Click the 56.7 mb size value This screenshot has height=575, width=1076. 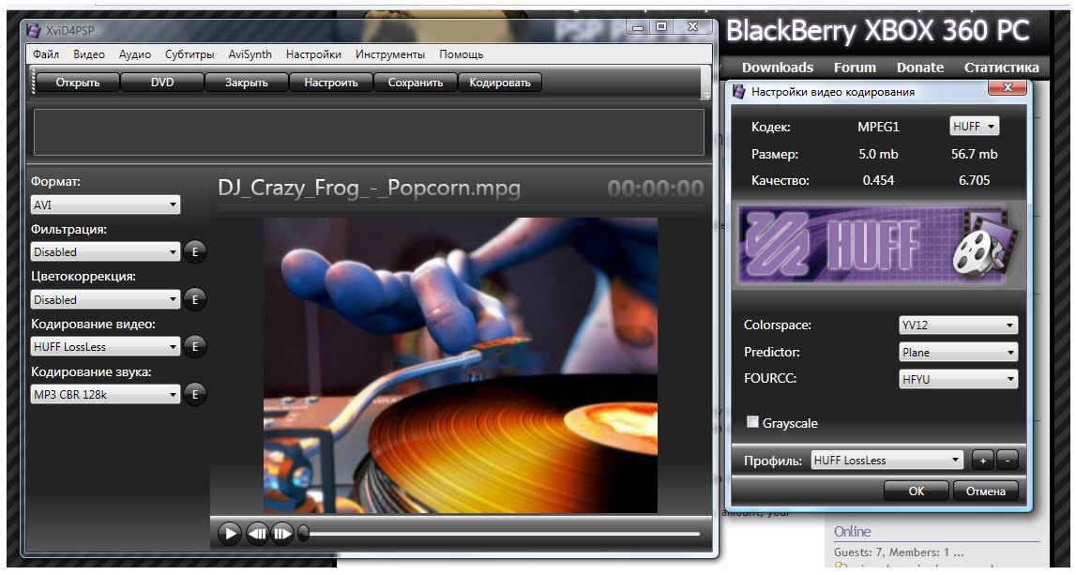pyautogui.click(x=975, y=154)
